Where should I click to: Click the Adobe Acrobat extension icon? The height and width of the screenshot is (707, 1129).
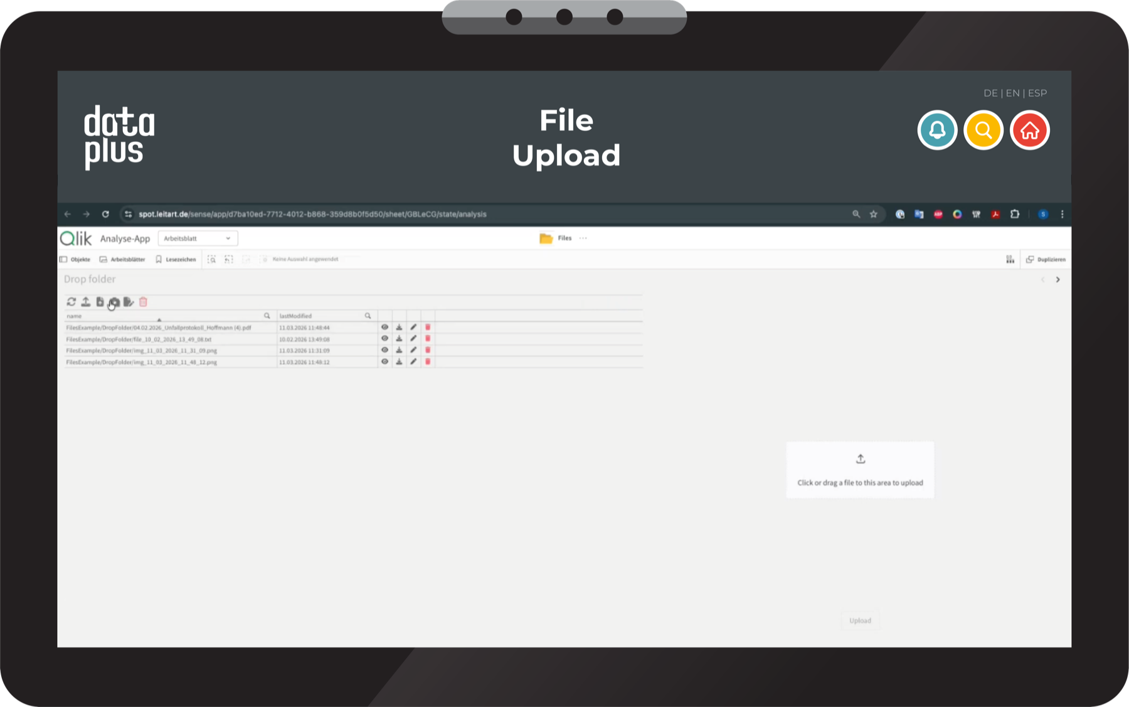[995, 215]
